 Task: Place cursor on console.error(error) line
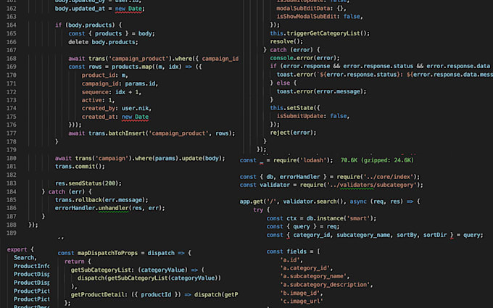point(304,58)
